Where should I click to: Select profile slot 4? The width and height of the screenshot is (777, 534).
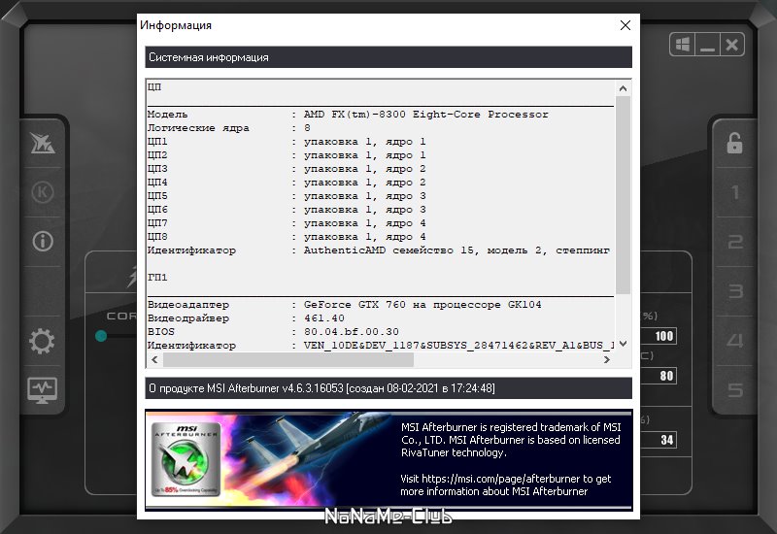[735, 341]
